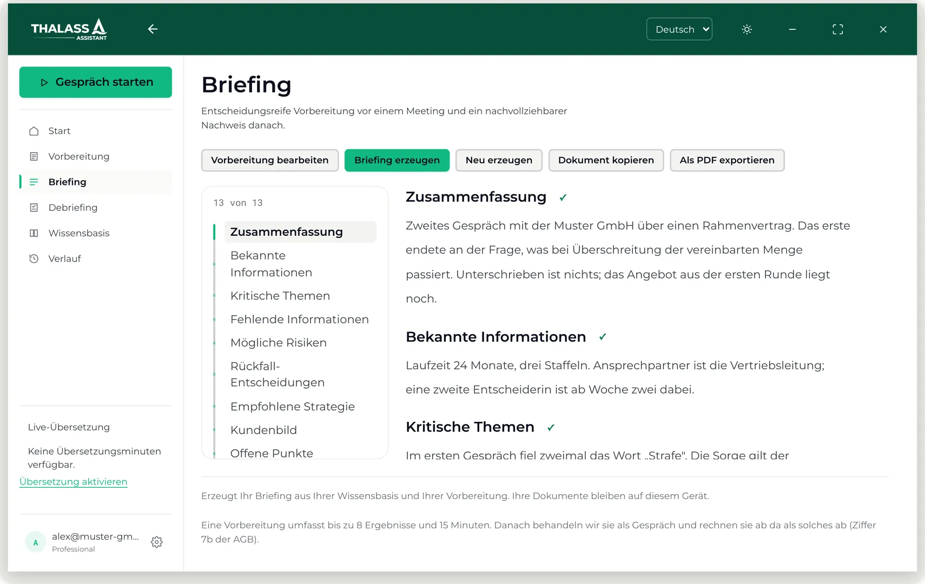Jump to Fehlende Informationen in outline
Screen dimensions: 925x584
[x=300, y=320]
